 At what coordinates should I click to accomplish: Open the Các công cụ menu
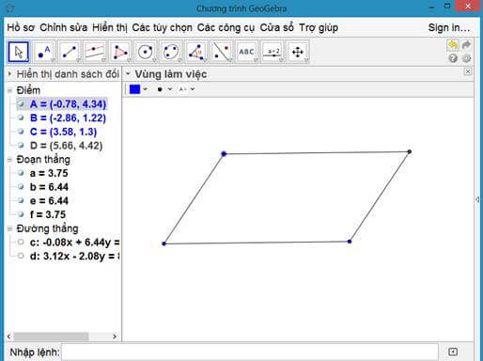click(x=226, y=27)
